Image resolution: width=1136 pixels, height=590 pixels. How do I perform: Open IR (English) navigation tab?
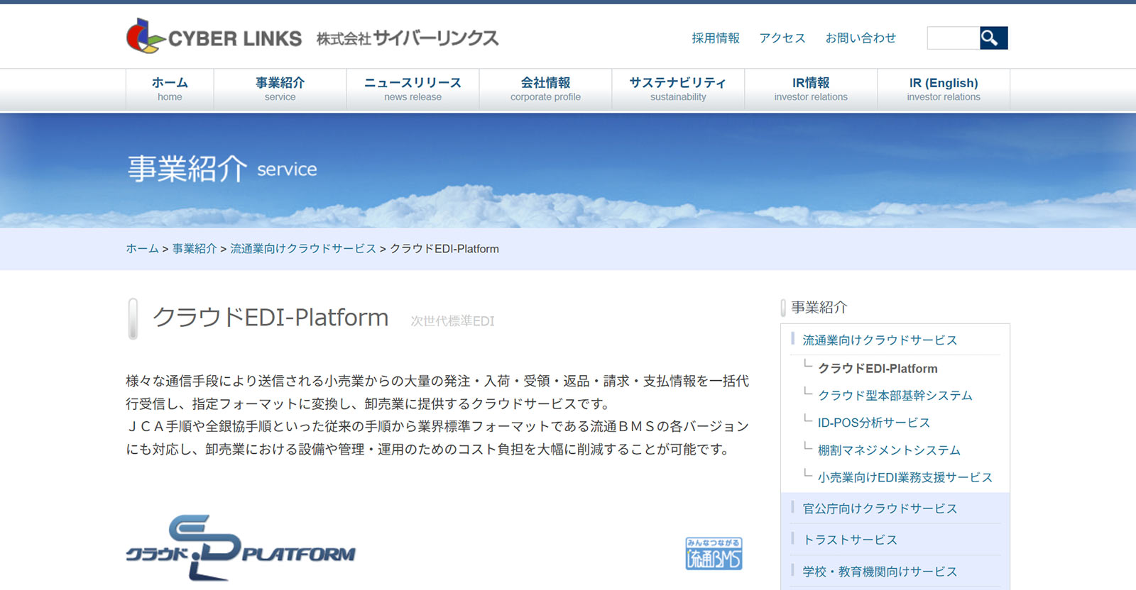(944, 89)
